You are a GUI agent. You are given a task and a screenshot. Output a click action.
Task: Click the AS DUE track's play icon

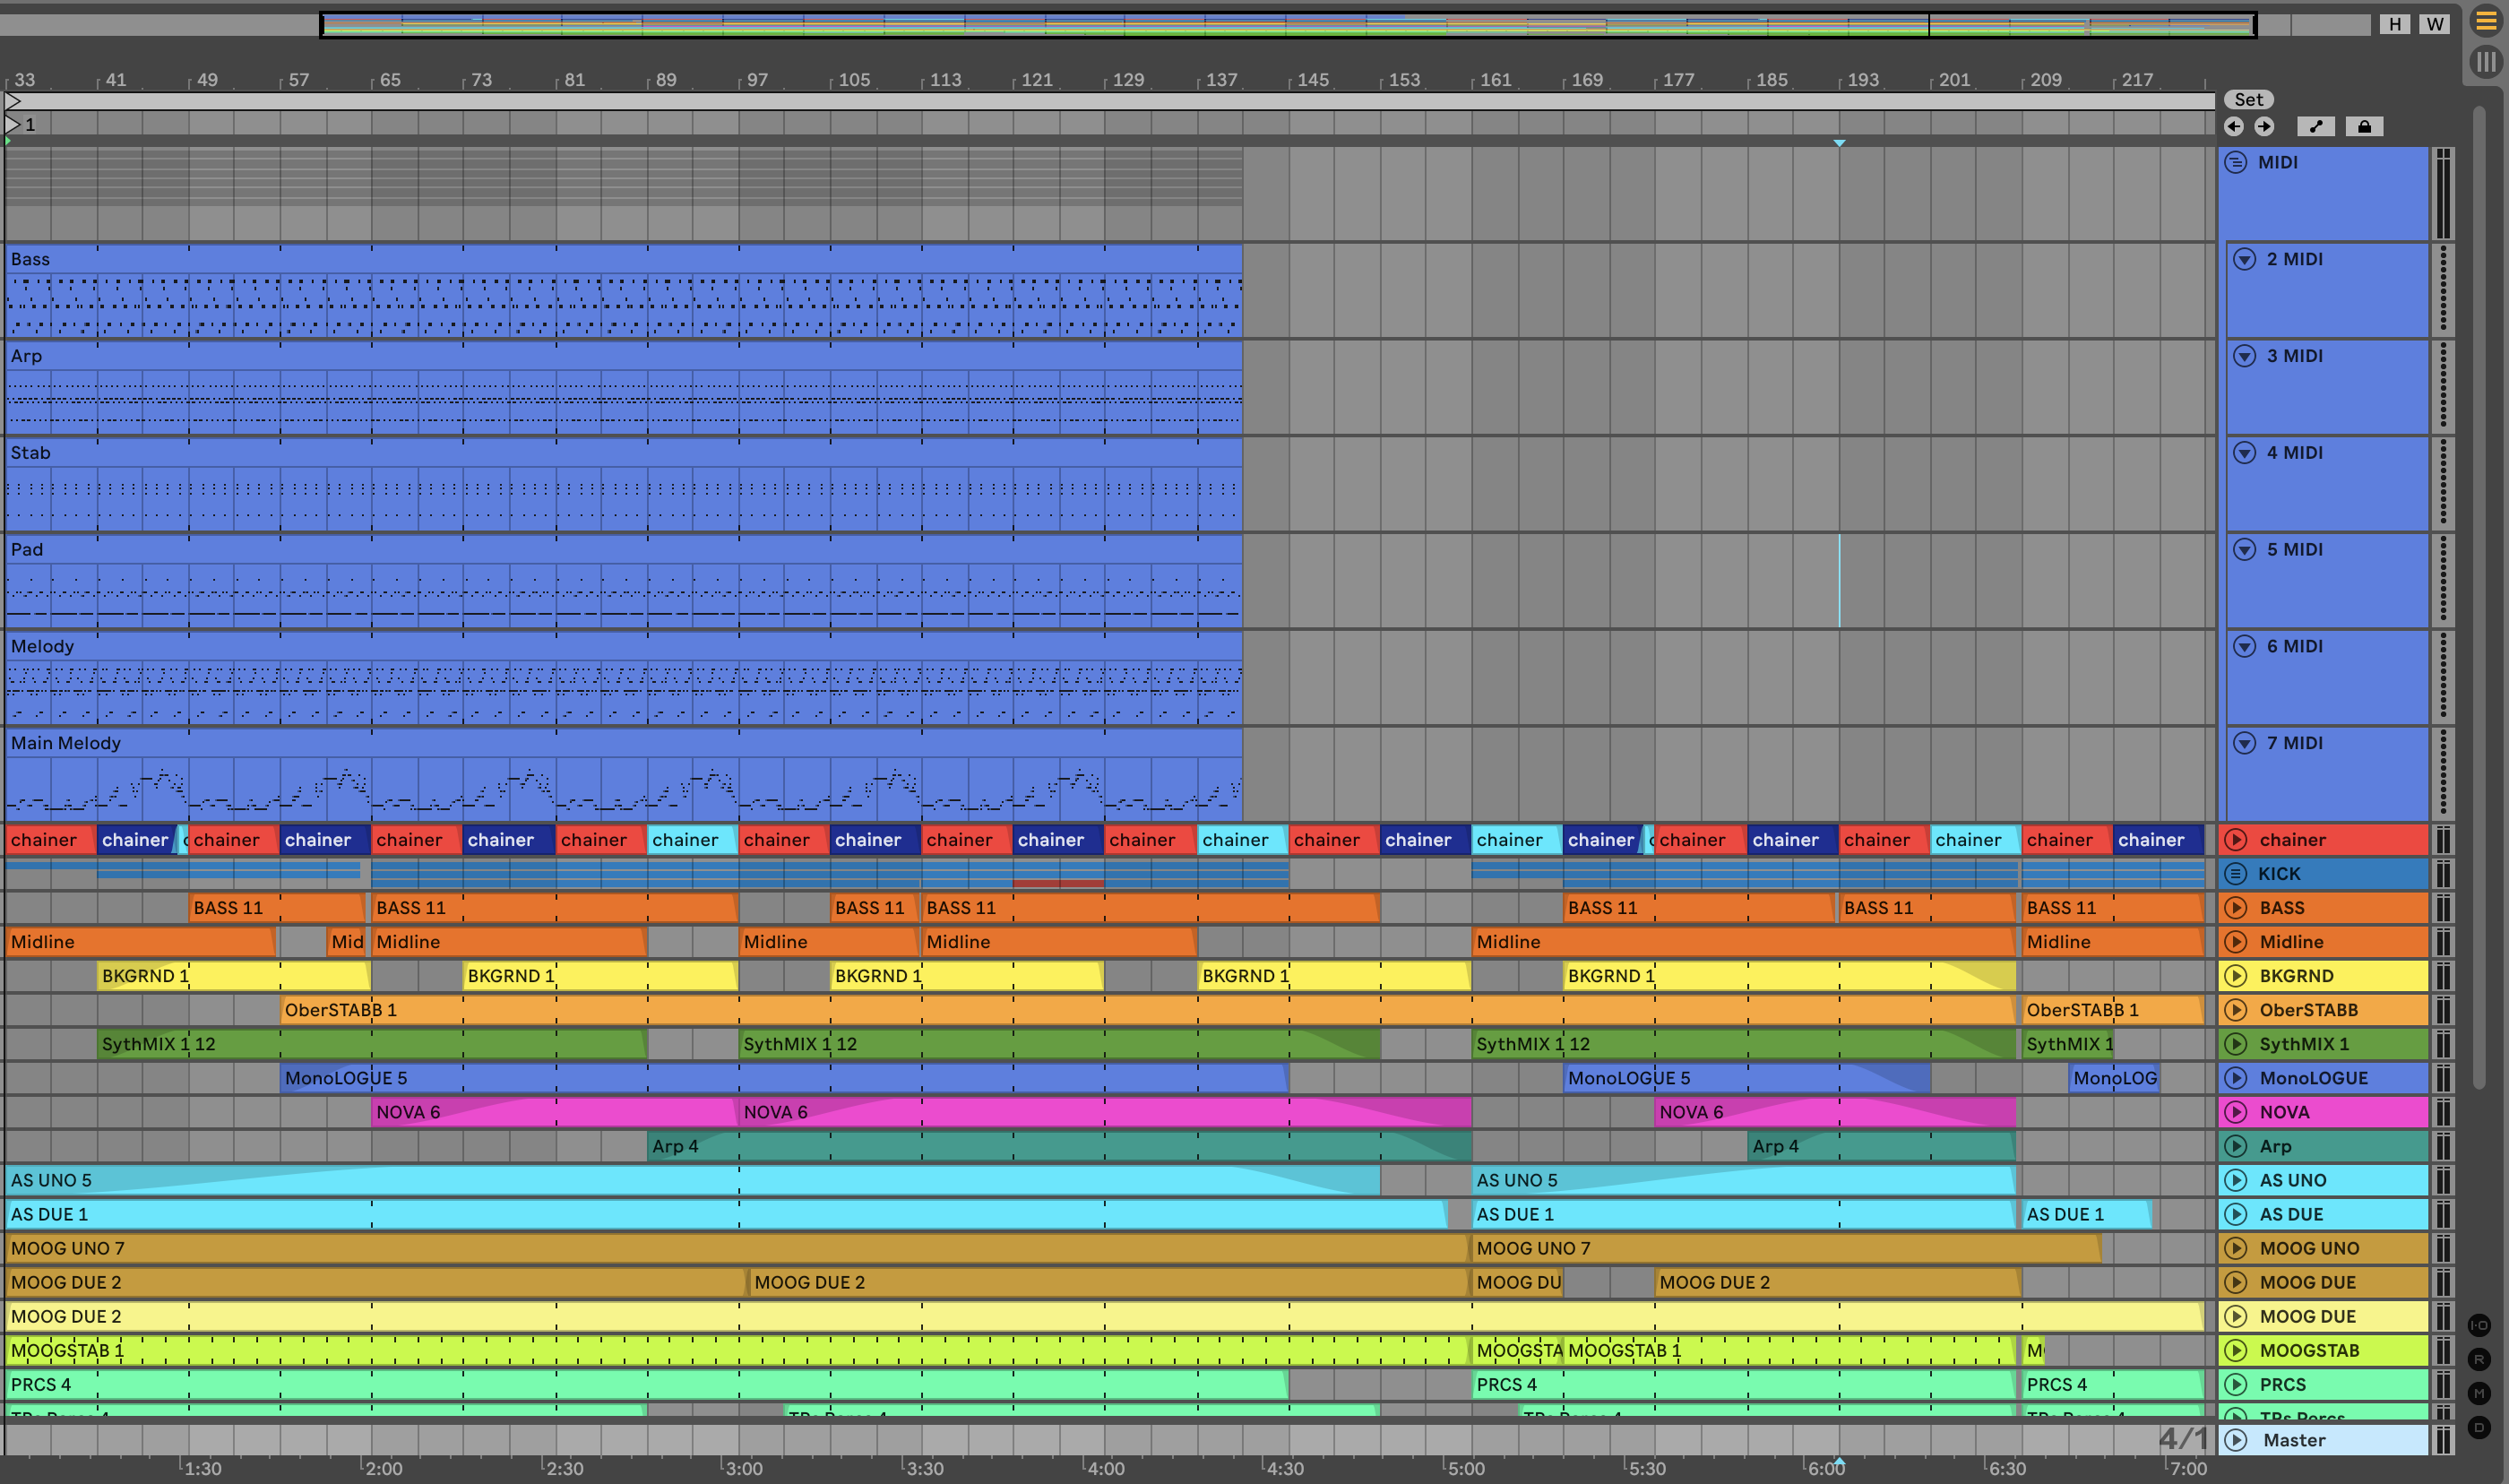[2236, 1214]
